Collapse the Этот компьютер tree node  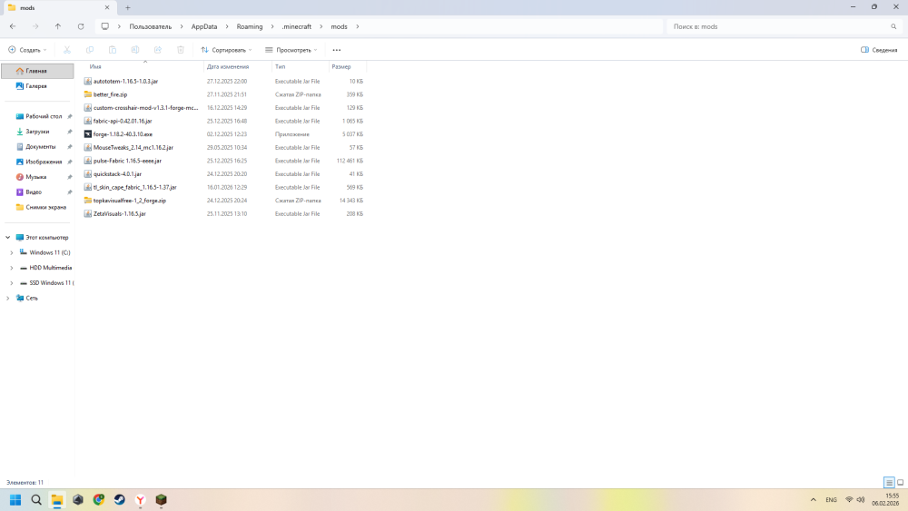coord(8,237)
